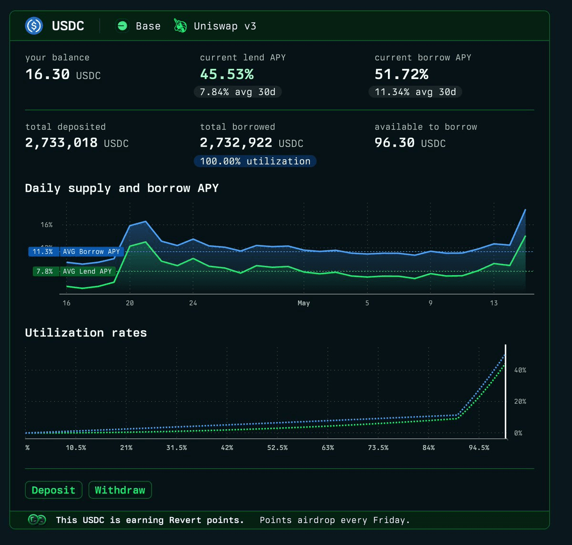The width and height of the screenshot is (572, 545).
Task: Click the white current utilization marker line
Action: click(x=505, y=391)
